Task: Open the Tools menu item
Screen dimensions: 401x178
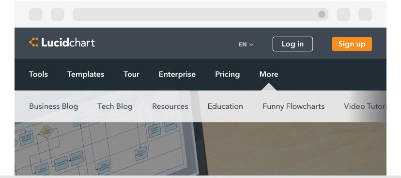Action: (x=38, y=74)
